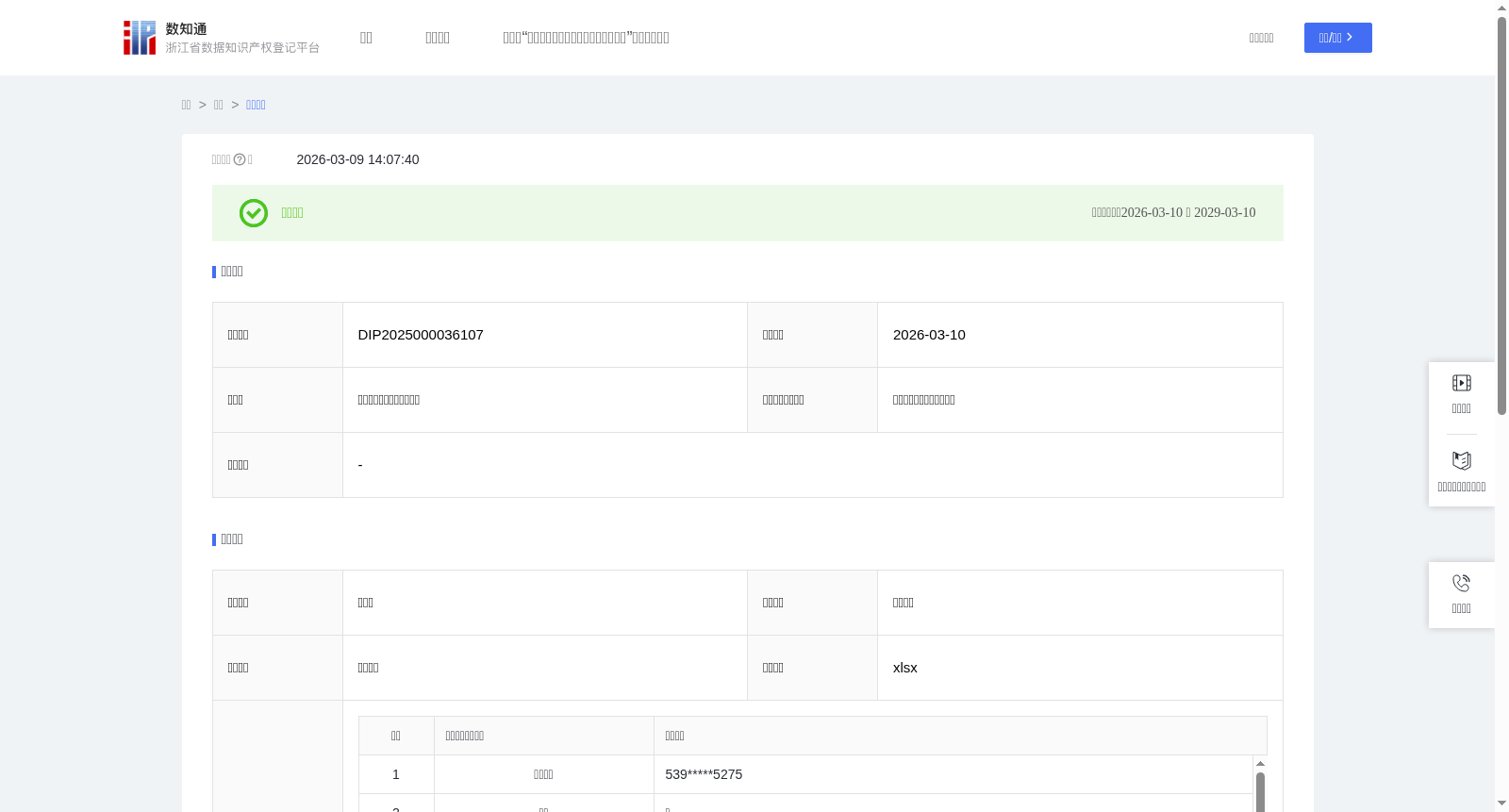This screenshot has width=1509, height=812.
Task: Go to the first breadcrumb link
Action: click(186, 105)
